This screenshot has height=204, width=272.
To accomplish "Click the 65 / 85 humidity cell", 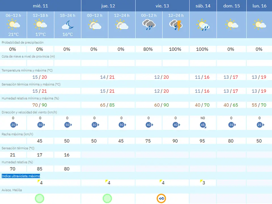I will [107, 105].
